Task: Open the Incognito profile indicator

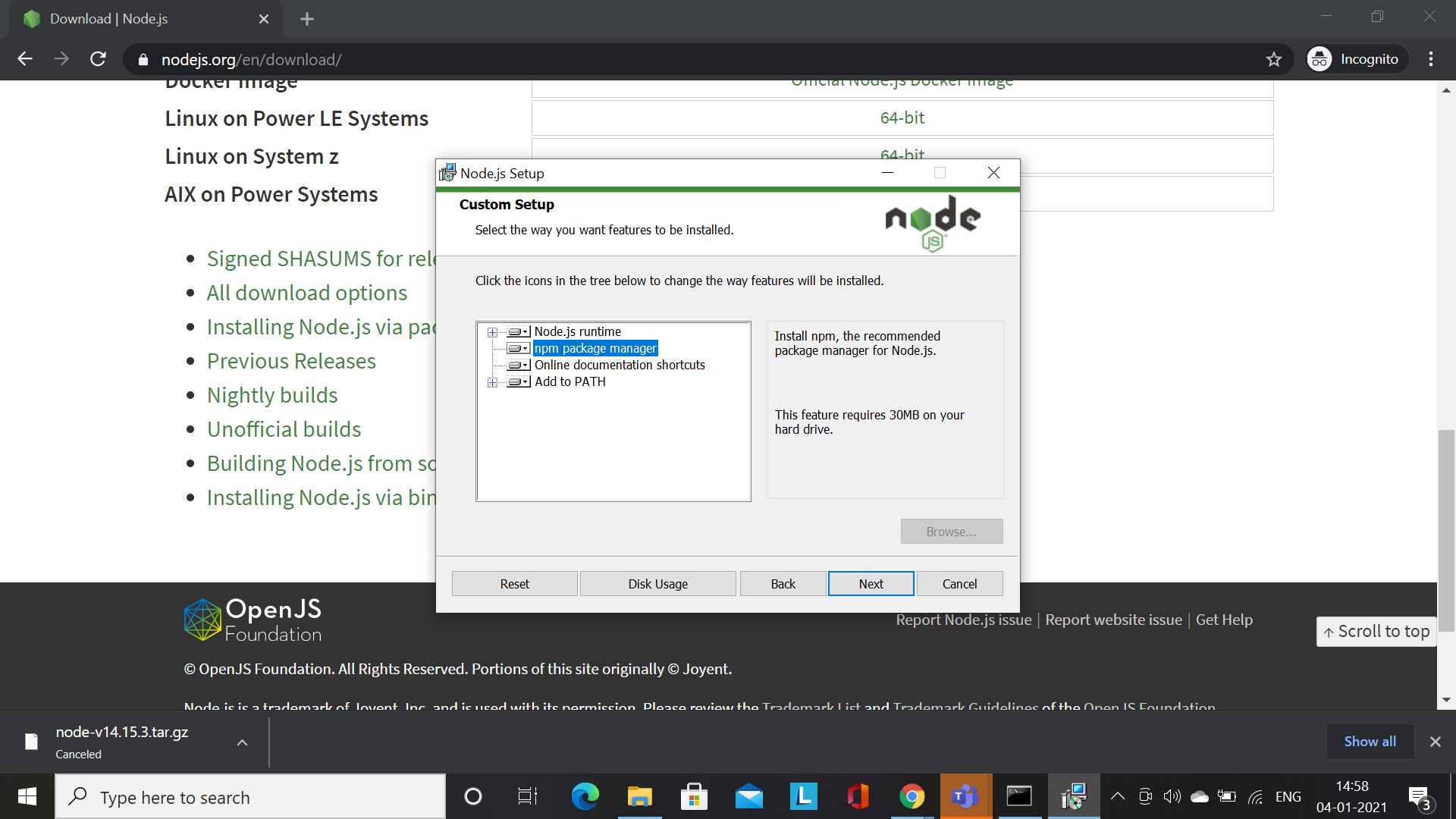Action: coord(1356,59)
